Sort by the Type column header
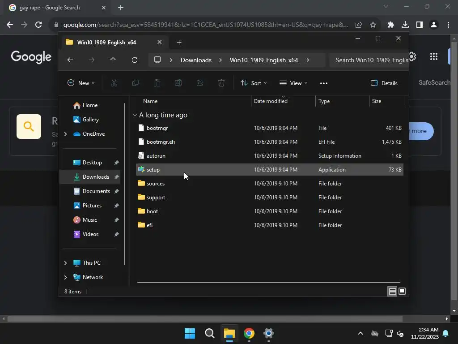 (342, 101)
